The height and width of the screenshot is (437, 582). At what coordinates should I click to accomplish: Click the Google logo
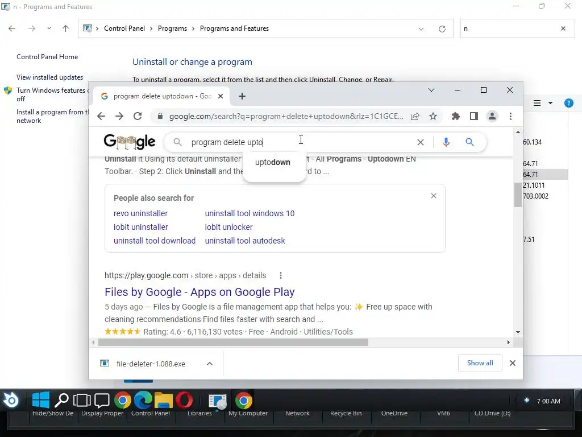(130, 142)
